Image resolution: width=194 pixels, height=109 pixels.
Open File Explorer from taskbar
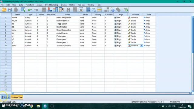coord(38,106)
